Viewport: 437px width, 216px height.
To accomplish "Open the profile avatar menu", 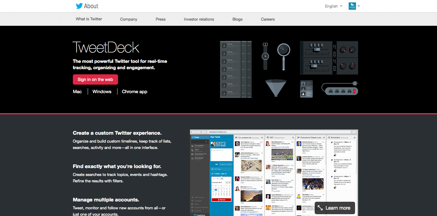I will tap(352, 6).
